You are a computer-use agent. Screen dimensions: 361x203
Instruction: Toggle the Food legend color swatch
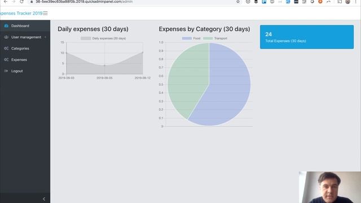pos(187,38)
